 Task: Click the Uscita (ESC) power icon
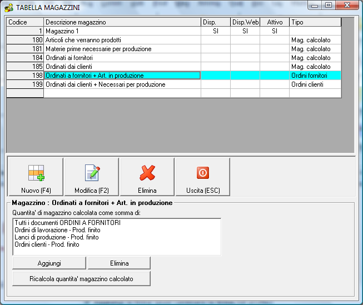[203, 173]
